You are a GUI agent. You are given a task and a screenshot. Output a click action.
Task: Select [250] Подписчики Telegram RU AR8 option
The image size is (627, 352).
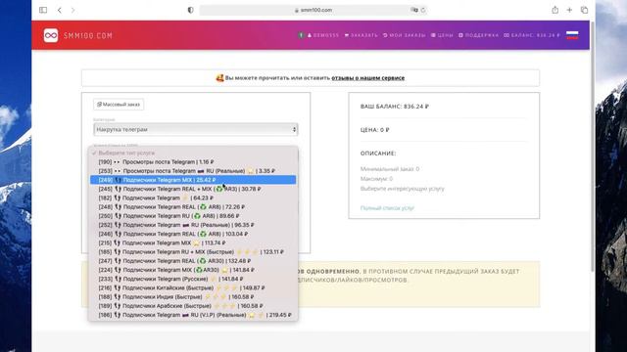(193, 216)
